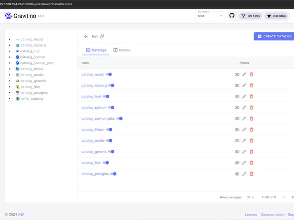Select catalog_generic in the sidebar tree
The height and width of the screenshot is (220, 294).
(x=33, y=81)
